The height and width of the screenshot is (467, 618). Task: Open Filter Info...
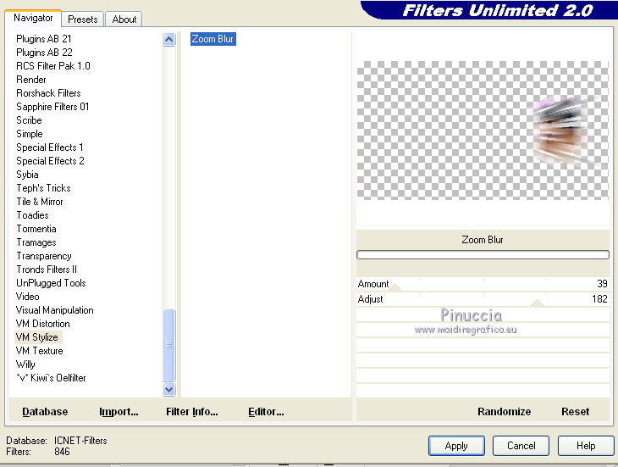click(192, 412)
